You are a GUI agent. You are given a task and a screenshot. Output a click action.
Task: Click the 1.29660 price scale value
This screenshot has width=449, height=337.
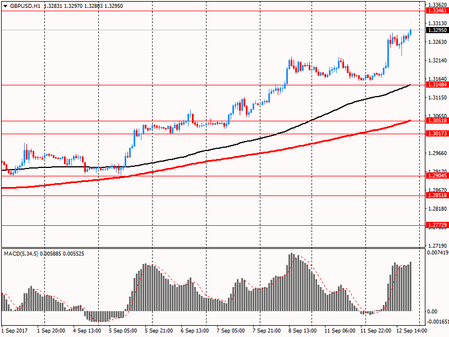click(437, 153)
